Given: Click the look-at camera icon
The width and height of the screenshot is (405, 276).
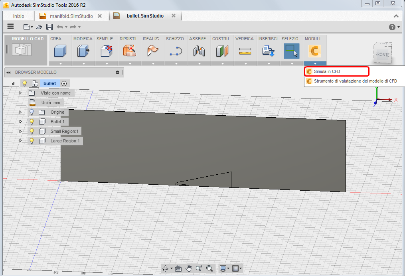Looking at the screenshot, I should (178, 268).
